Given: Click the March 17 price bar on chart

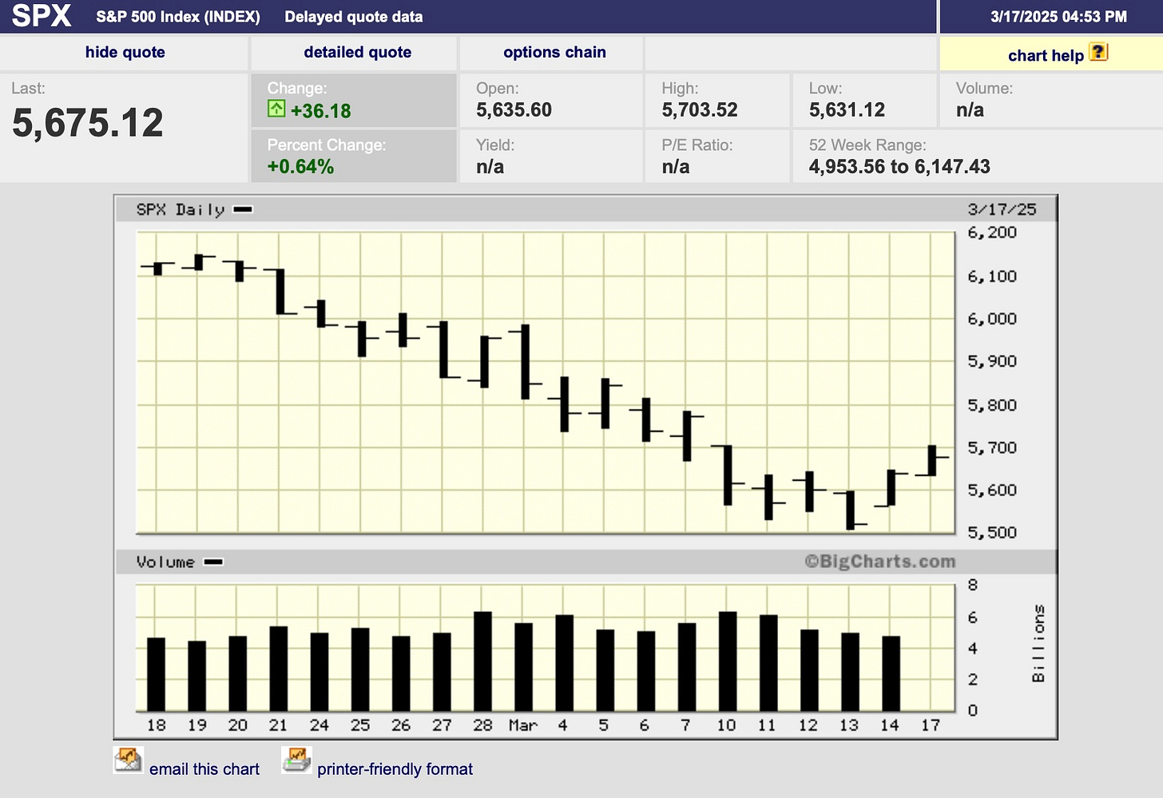Looking at the screenshot, I should tap(931, 460).
